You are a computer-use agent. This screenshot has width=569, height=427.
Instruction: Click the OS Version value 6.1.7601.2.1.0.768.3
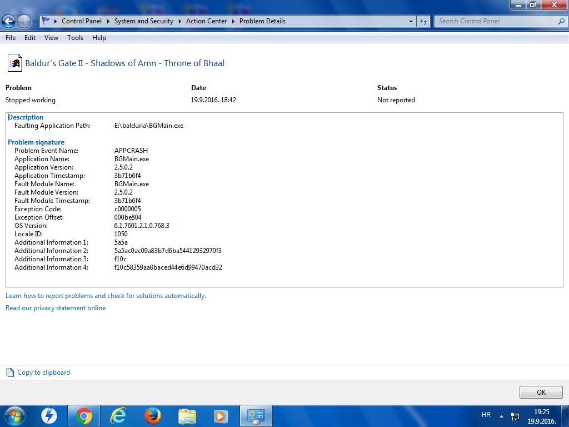pyautogui.click(x=142, y=226)
